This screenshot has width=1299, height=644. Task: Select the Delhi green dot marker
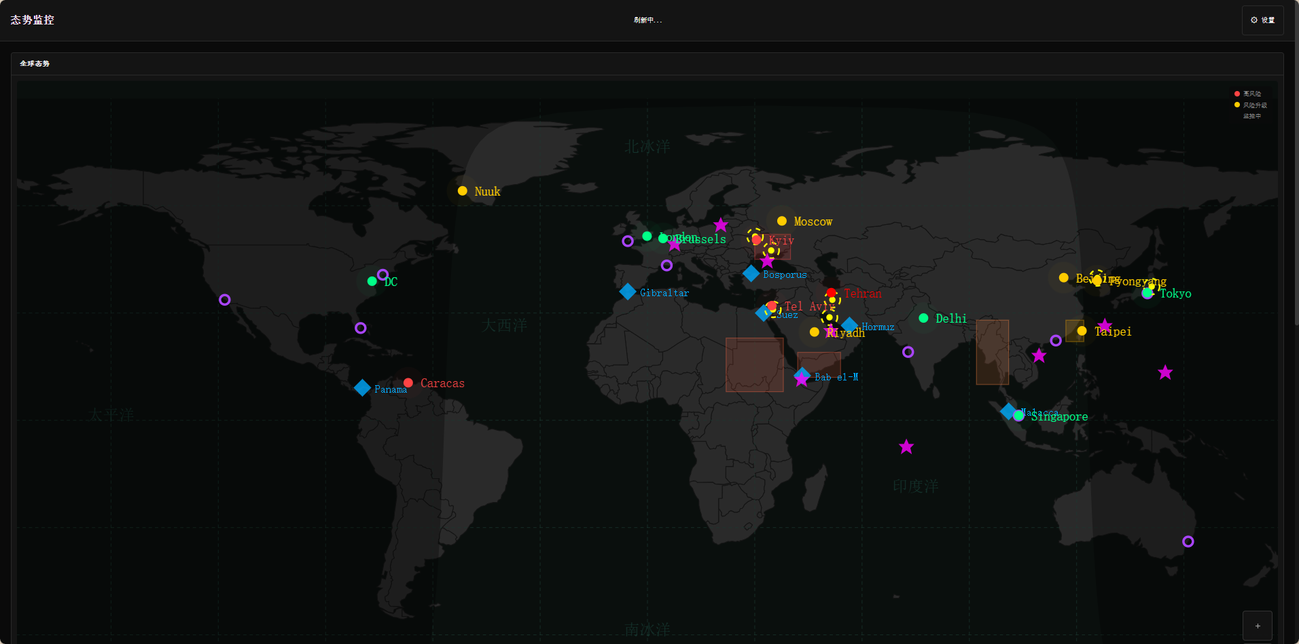click(923, 318)
